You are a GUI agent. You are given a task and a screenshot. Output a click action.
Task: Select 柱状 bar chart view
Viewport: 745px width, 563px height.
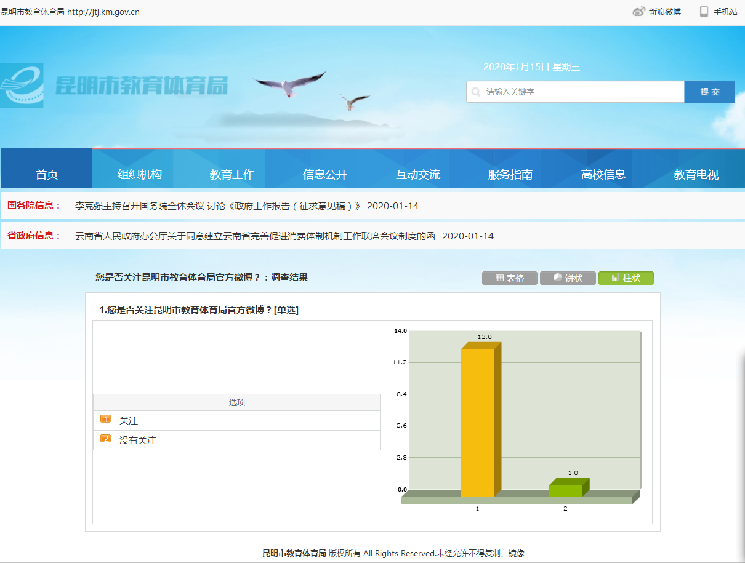pyautogui.click(x=626, y=278)
